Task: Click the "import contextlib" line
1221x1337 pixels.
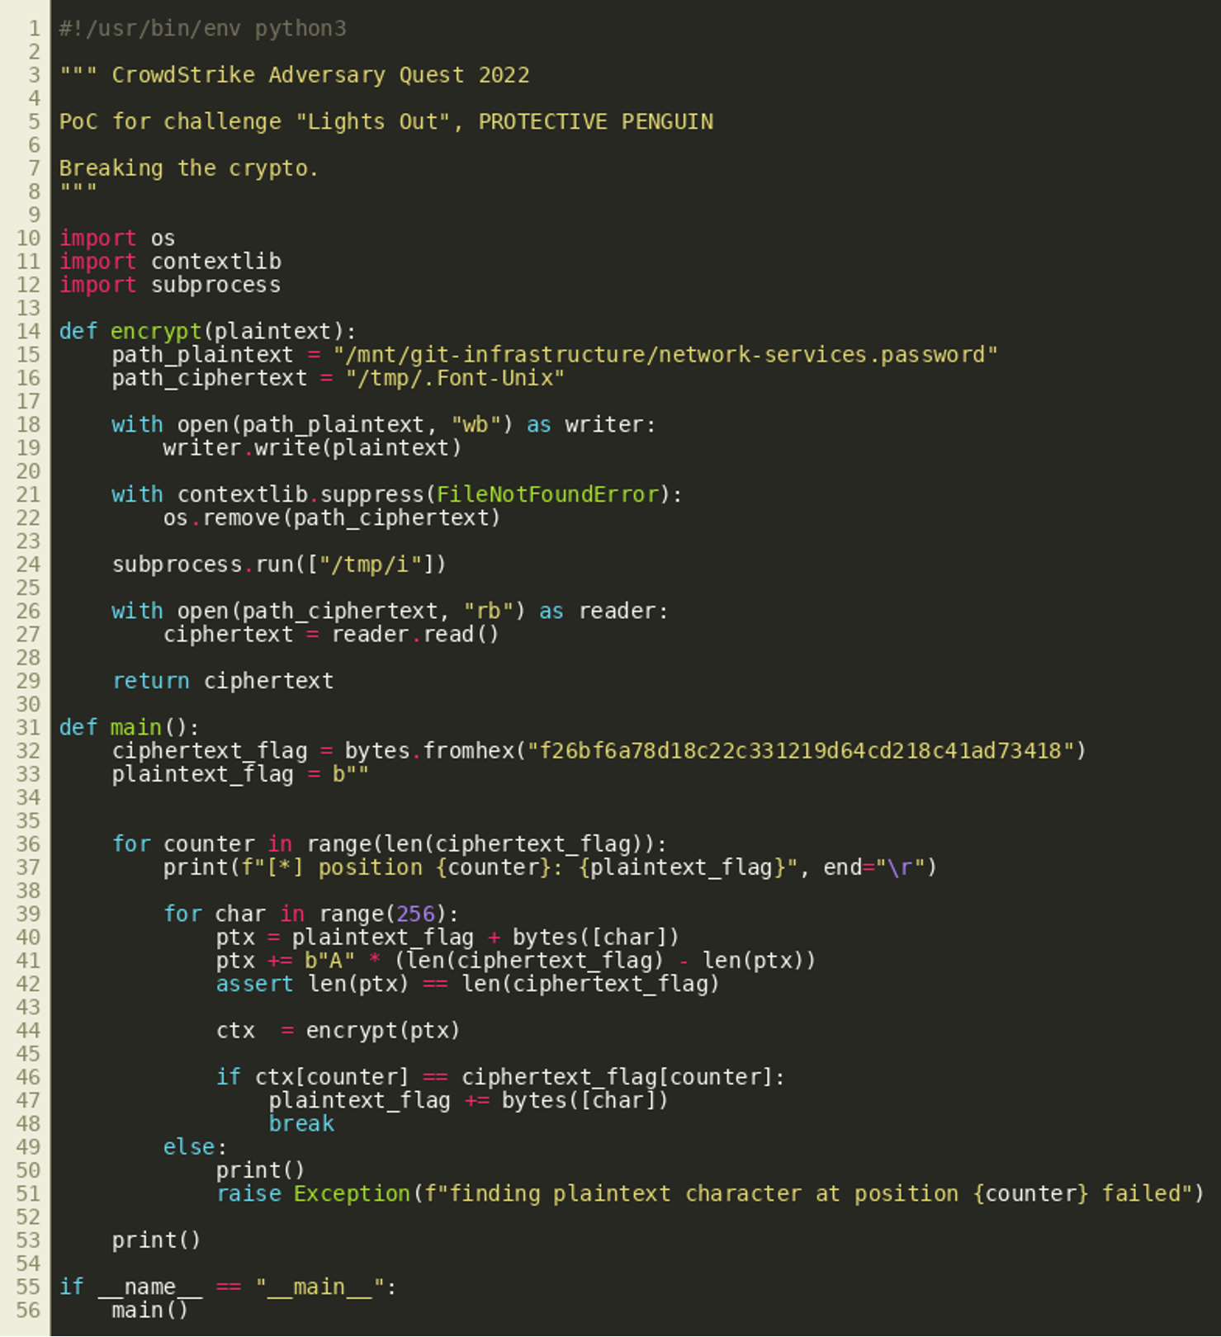Action: point(170,262)
